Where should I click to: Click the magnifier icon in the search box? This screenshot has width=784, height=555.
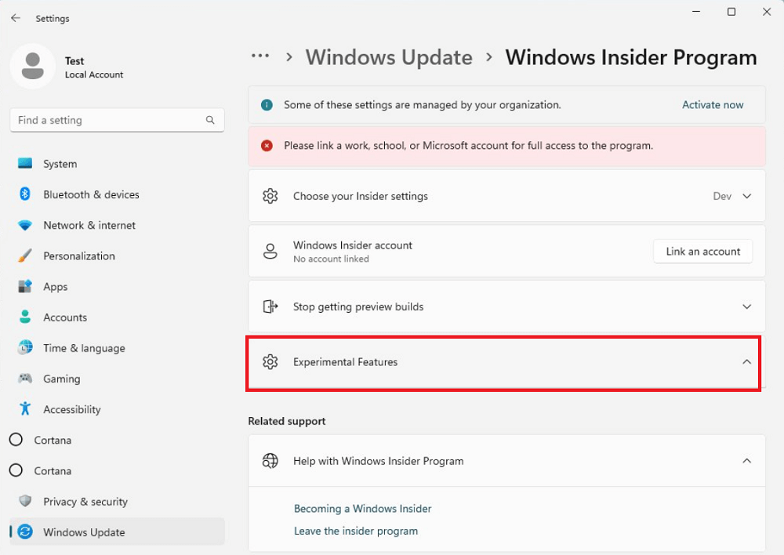[x=210, y=120]
